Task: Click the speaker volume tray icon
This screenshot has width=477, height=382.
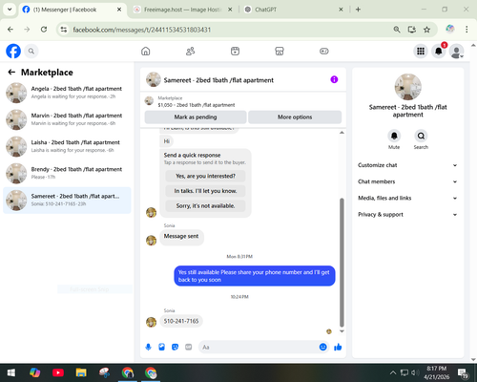Action: click(415, 372)
